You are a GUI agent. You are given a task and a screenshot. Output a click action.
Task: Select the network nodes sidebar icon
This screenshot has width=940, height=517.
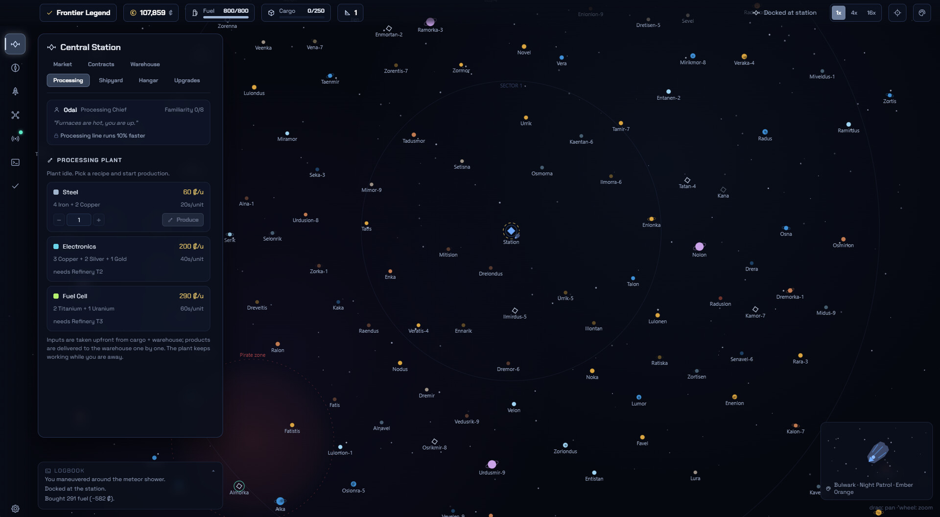pyautogui.click(x=15, y=115)
